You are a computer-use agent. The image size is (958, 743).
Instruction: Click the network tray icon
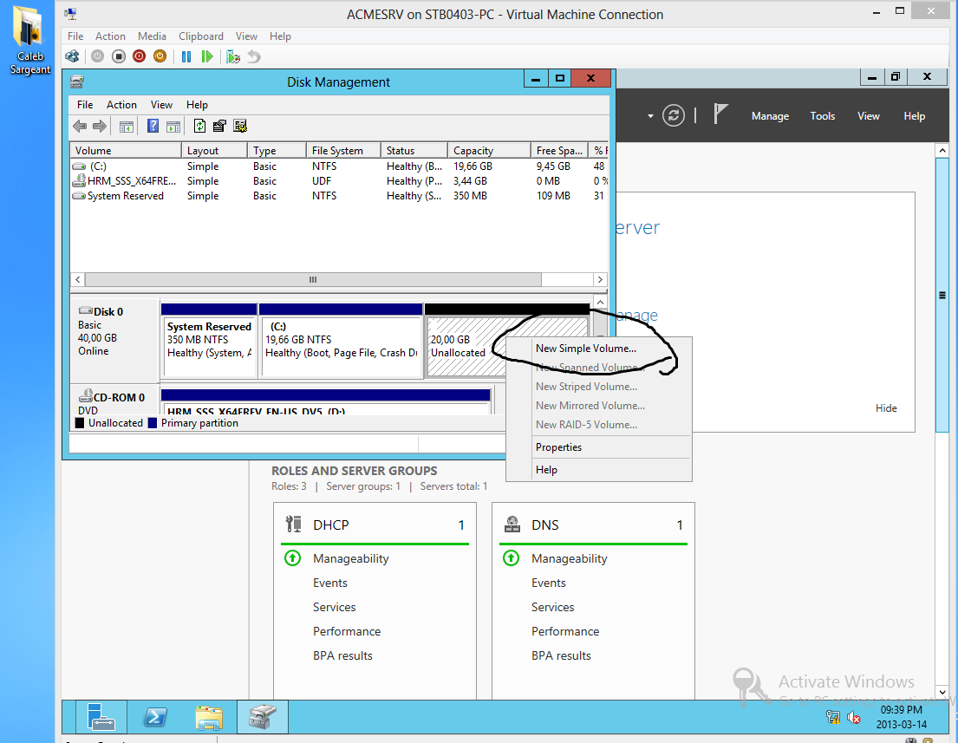pos(833,717)
